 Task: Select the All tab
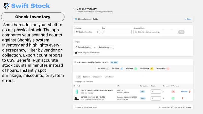pos(78,77)
